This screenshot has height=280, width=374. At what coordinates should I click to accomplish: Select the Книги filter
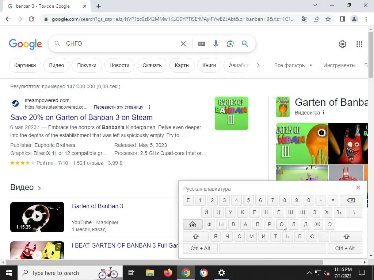tap(209, 65)
